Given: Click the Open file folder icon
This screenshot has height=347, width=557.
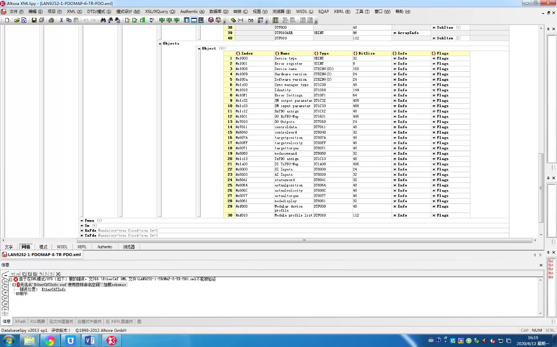Looking at the screenshot, I should click(17, 20).
